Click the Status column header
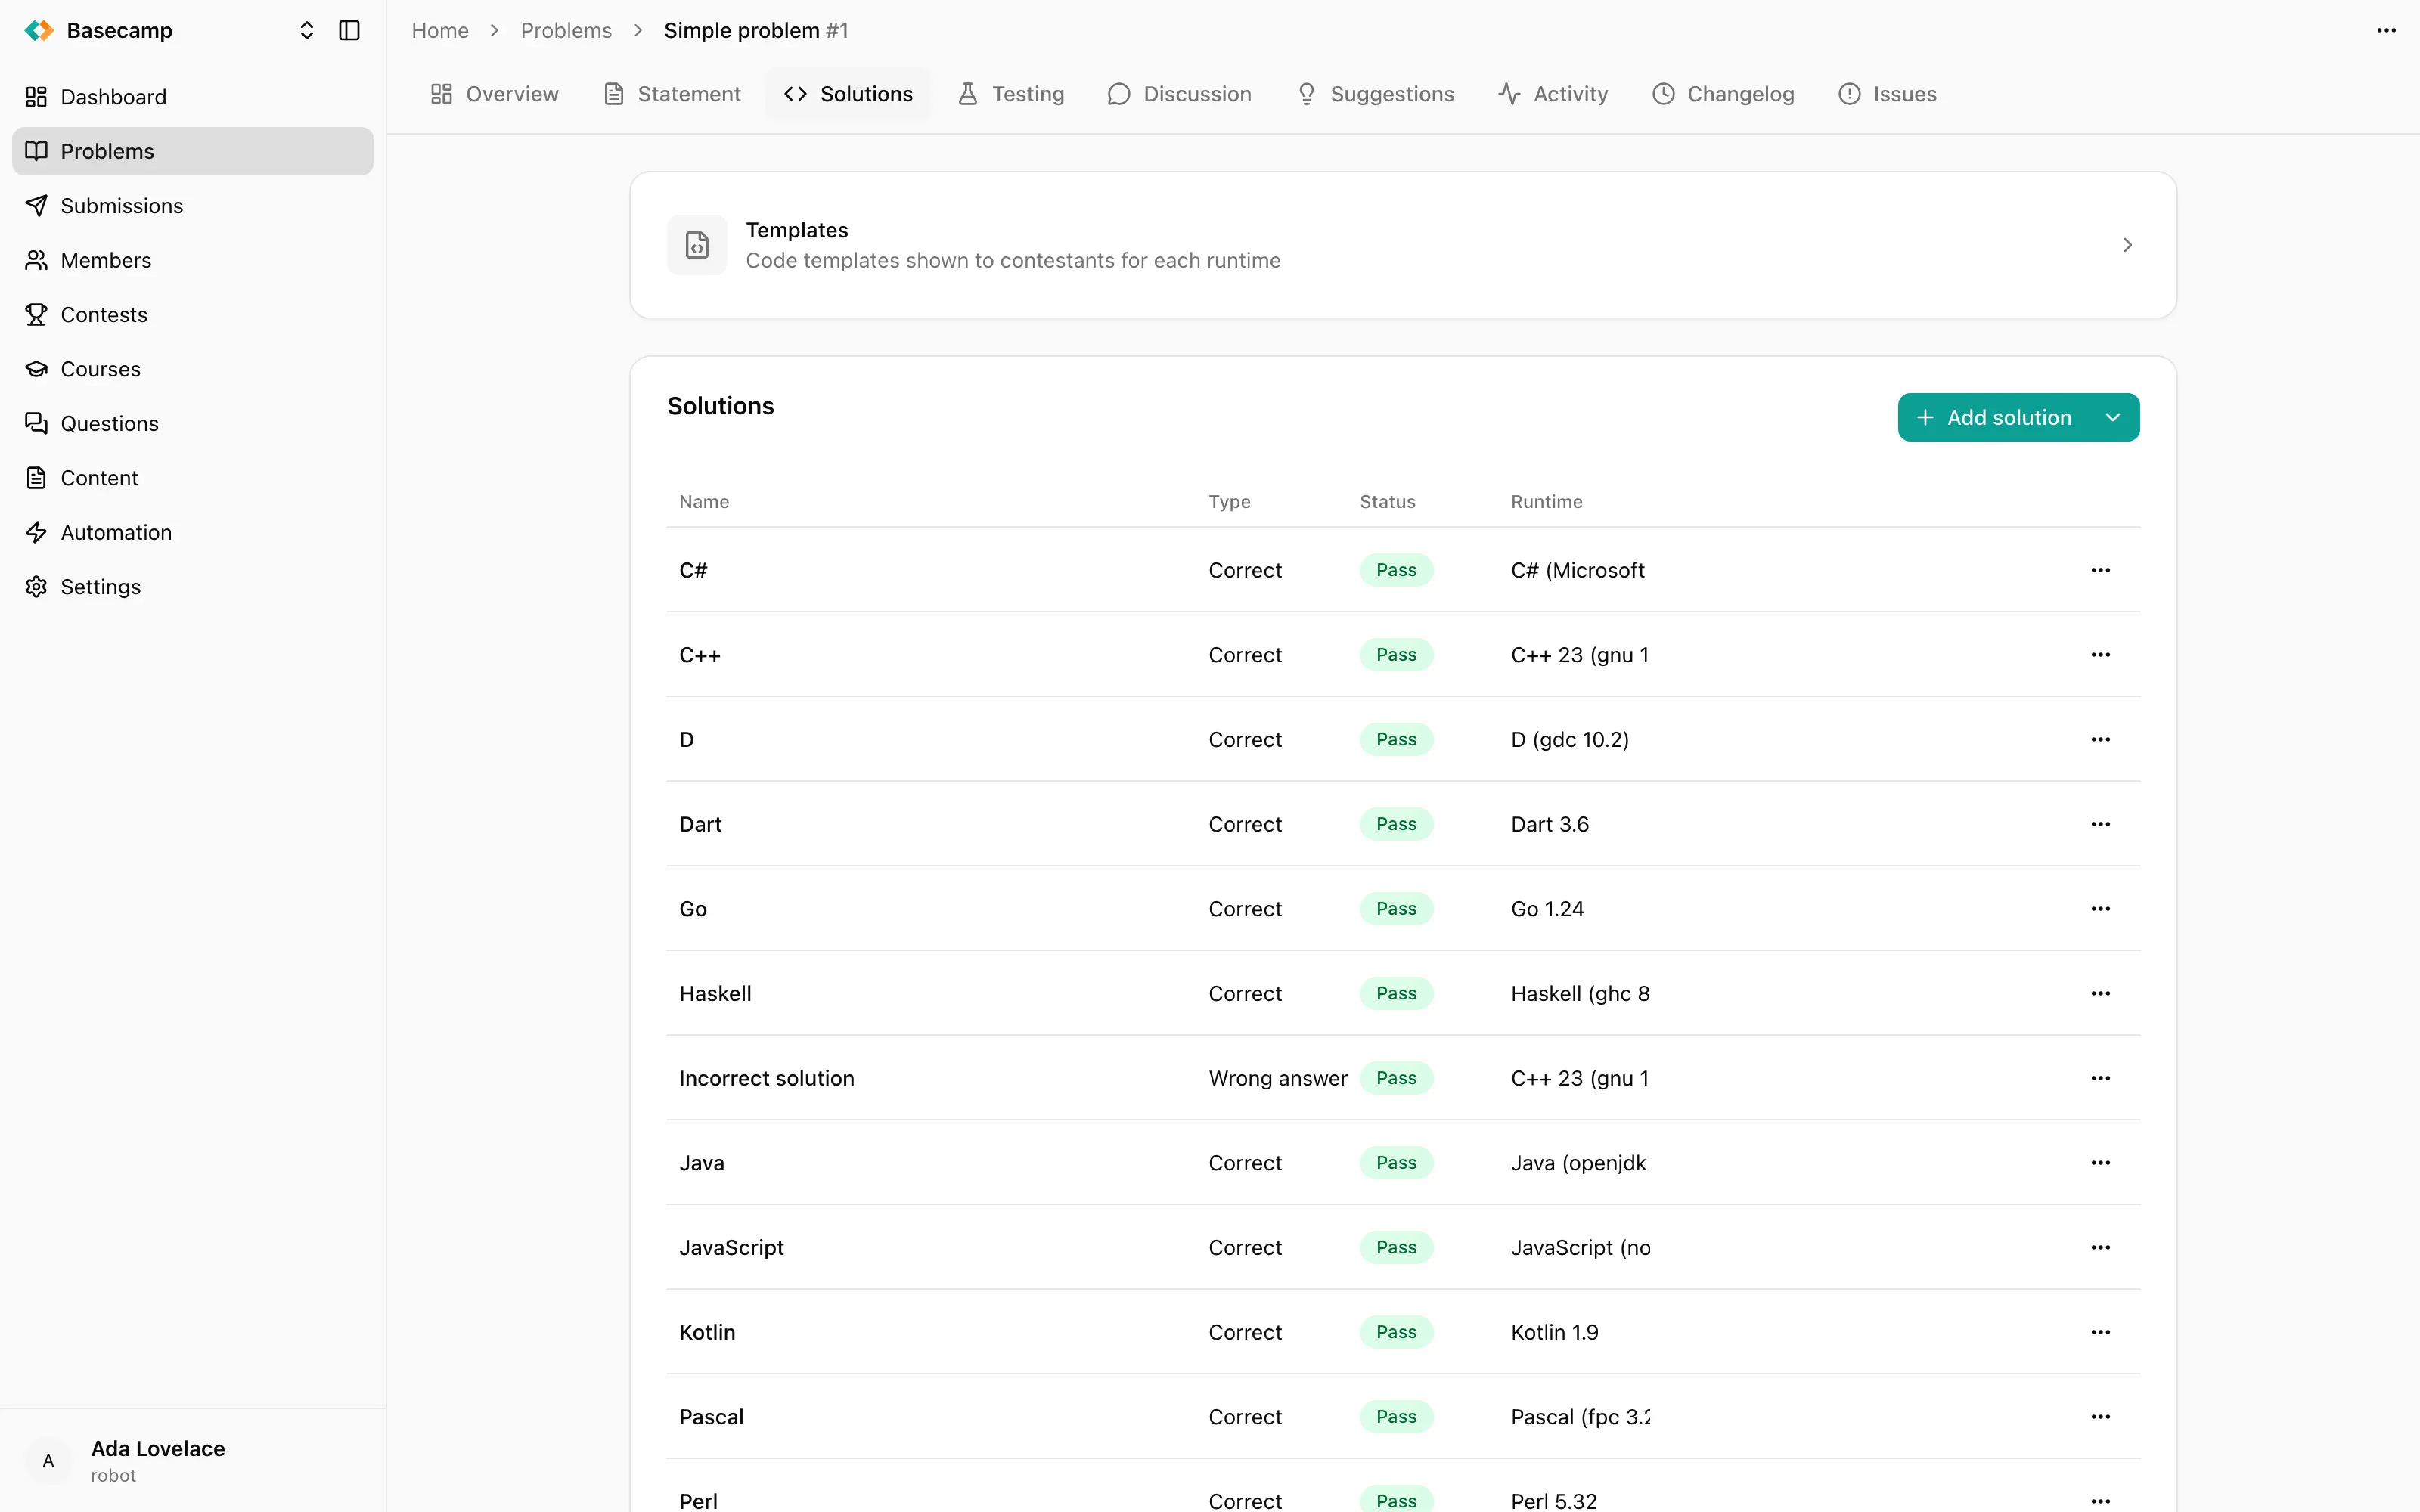This screenshot has width=2420, height=1512. coord(1388,502)
